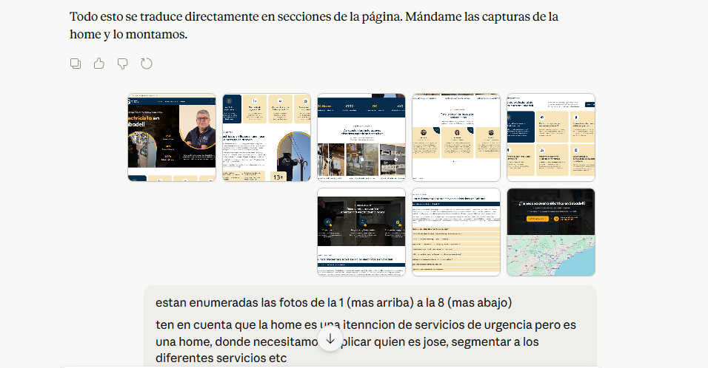708x368 pixels.
Task: Click text 'ten en cuenta que la home'
Action: click(x=229, y=324)
